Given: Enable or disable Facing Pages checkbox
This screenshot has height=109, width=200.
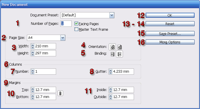Looking at the screenshot, I should 76,24.
